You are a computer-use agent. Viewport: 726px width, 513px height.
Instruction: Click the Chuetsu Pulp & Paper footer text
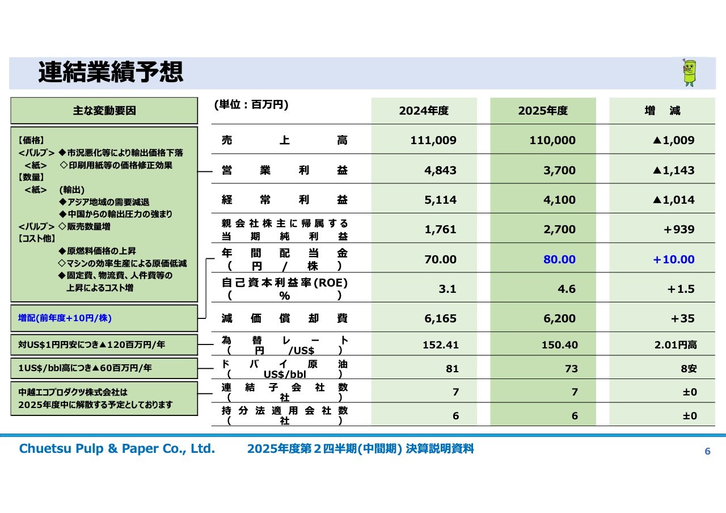click(x=117, y=449)
